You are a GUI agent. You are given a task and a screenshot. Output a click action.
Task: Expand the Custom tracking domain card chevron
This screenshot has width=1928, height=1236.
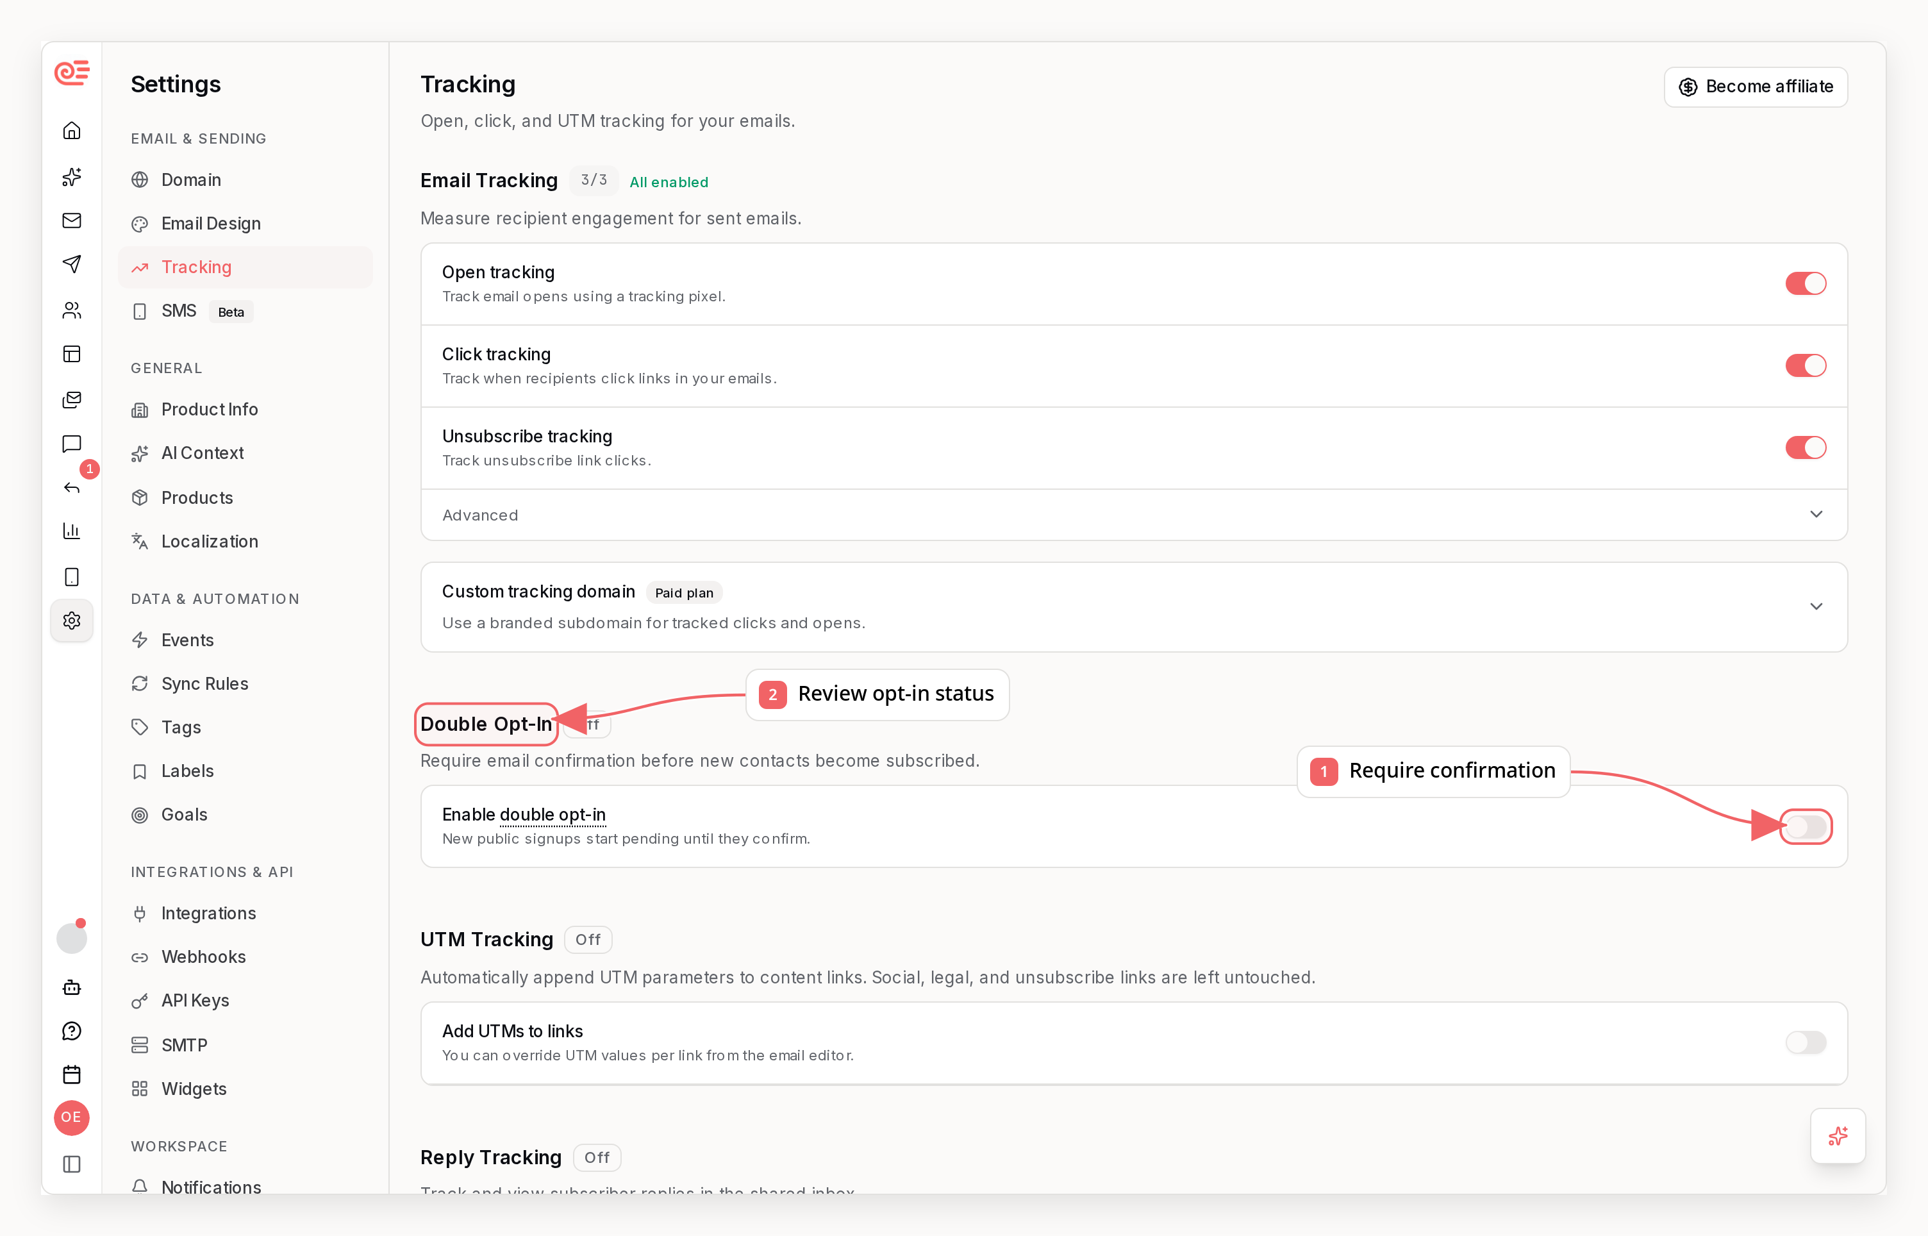[x=1816, y=606]
